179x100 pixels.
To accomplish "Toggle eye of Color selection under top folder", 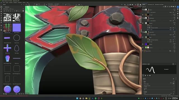I will coord(148,12).
